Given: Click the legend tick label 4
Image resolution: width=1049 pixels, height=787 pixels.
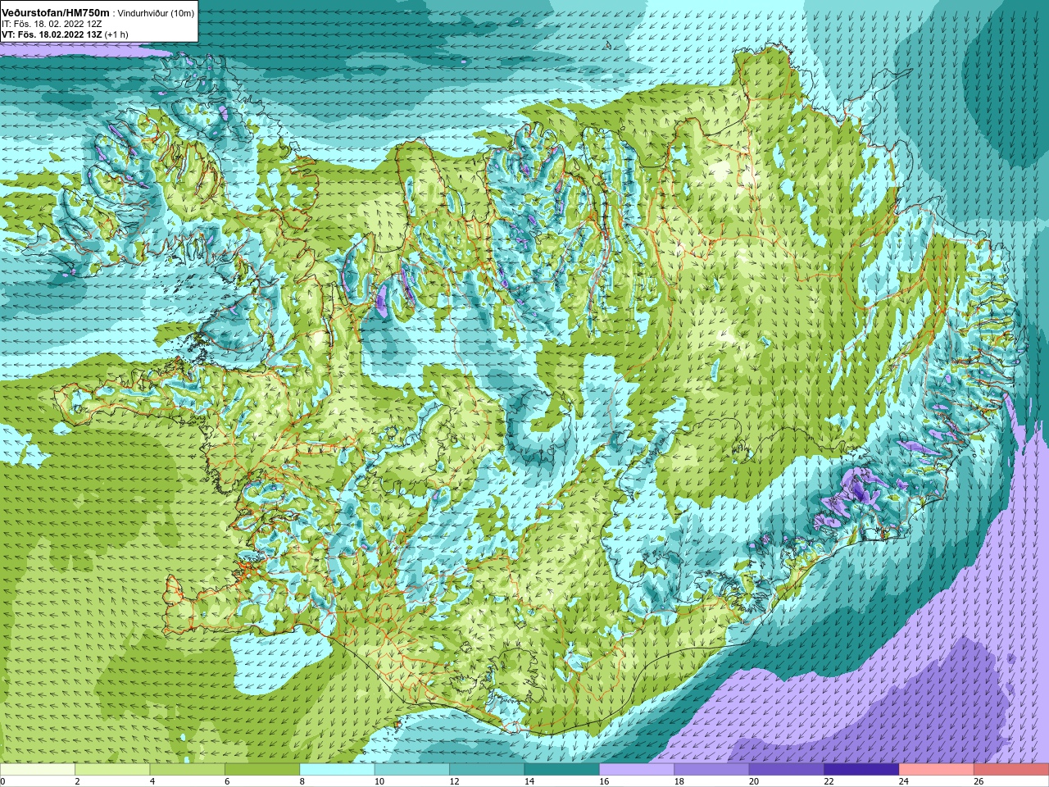Looking at the screenshot, I should tap(152, 781).
